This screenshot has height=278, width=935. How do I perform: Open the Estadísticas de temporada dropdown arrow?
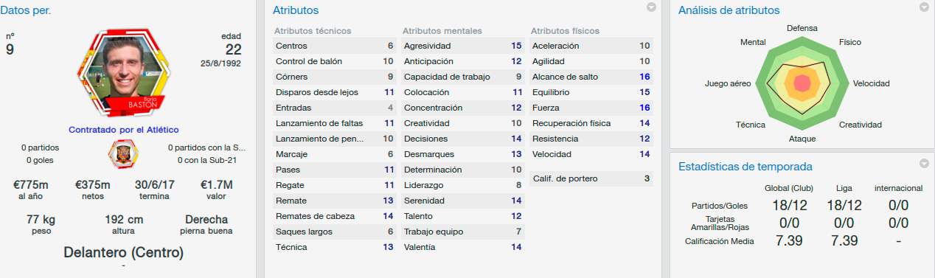click(x=924, y=163)
